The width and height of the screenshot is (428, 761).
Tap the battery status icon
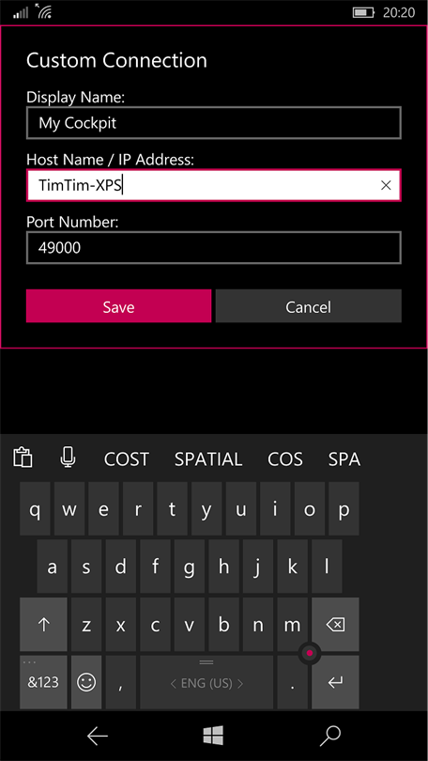(x=363, y=12)
